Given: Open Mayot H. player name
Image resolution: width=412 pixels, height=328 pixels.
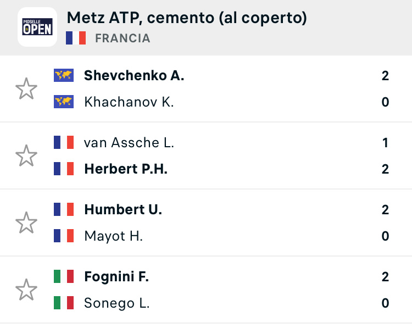Looking at the screenshot, I should click(114, 236).
